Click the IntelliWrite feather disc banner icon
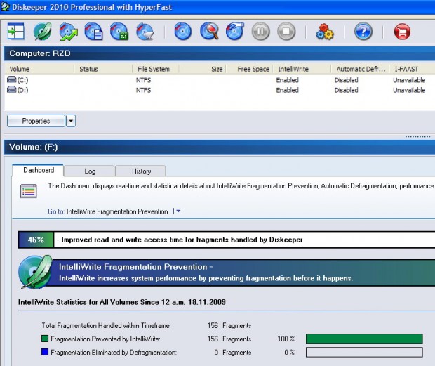The width and height of the screenshot is (435, 366). [36, 272]
